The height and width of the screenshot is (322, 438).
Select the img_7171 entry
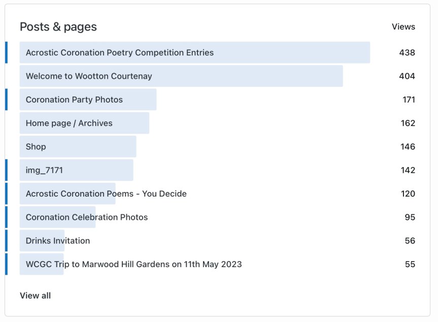[x=44, y=170]
